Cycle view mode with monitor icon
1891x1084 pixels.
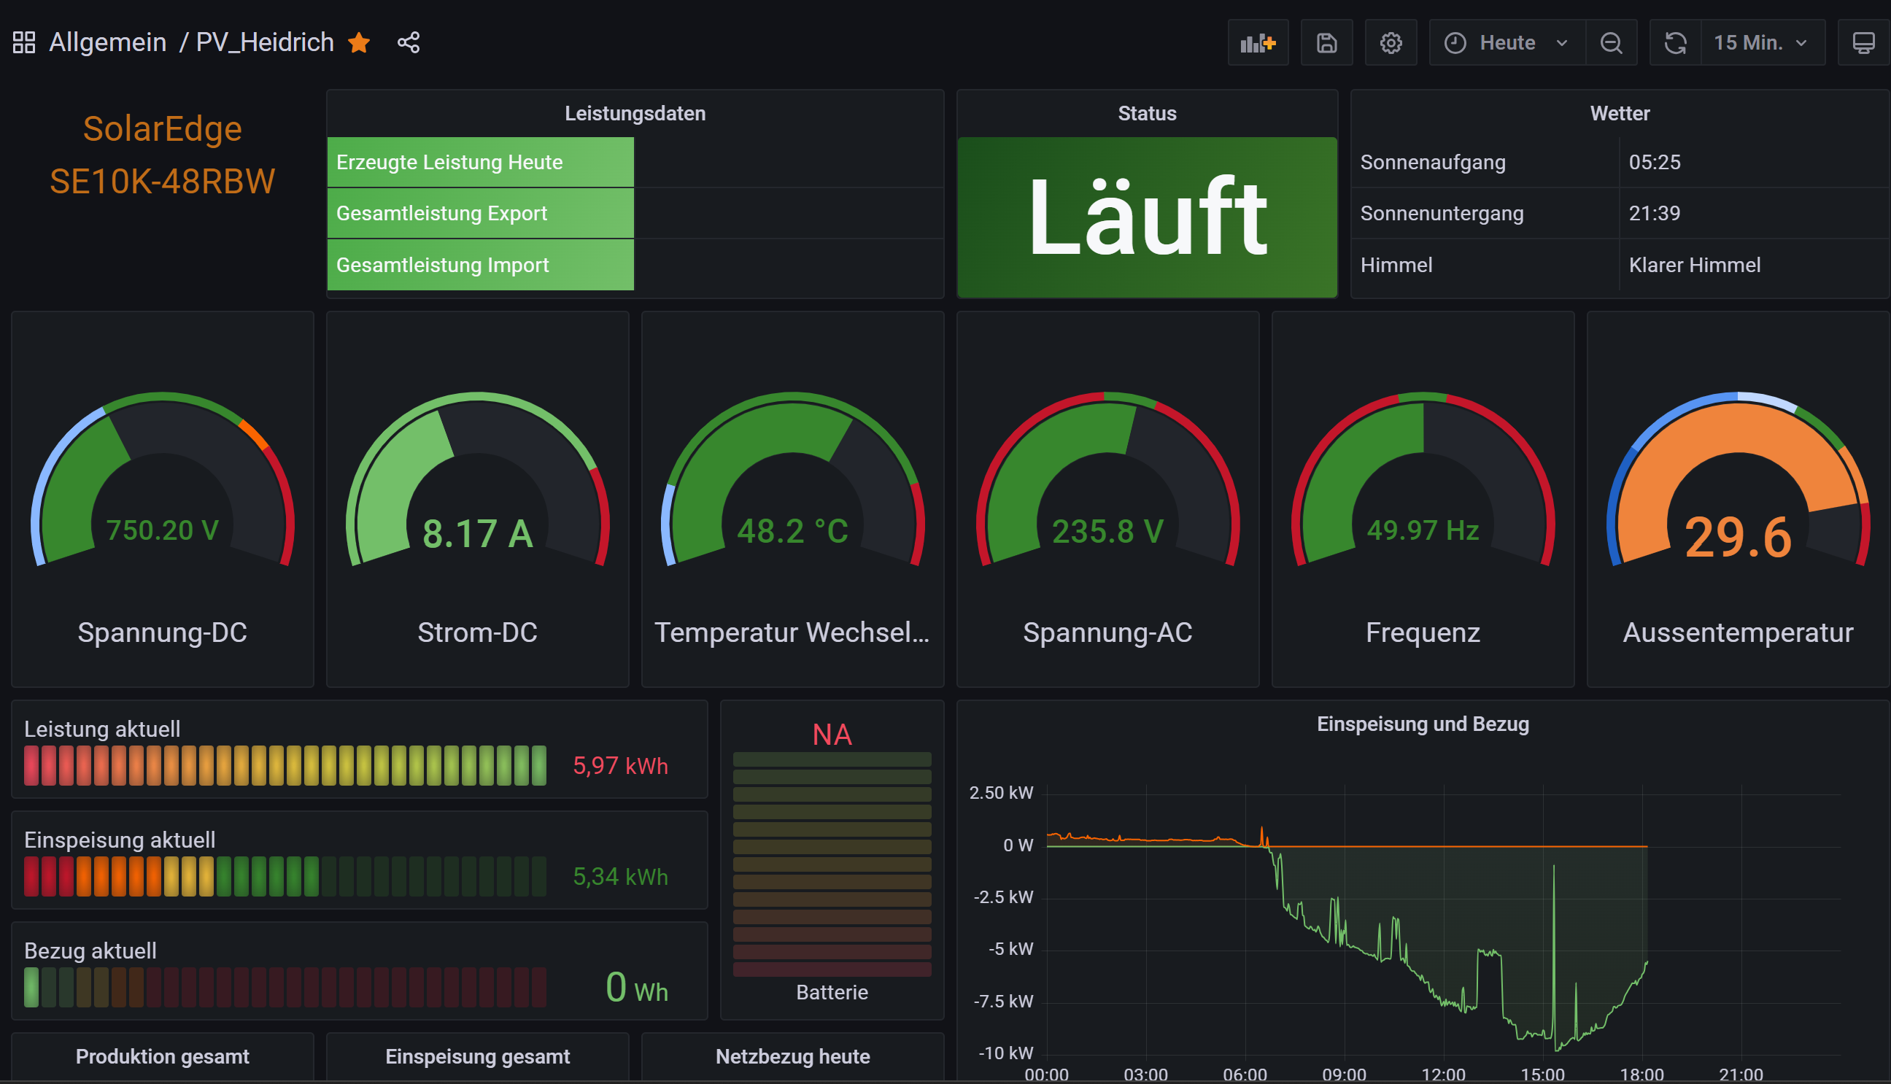pyautogui.click(x=1863, y=42)
